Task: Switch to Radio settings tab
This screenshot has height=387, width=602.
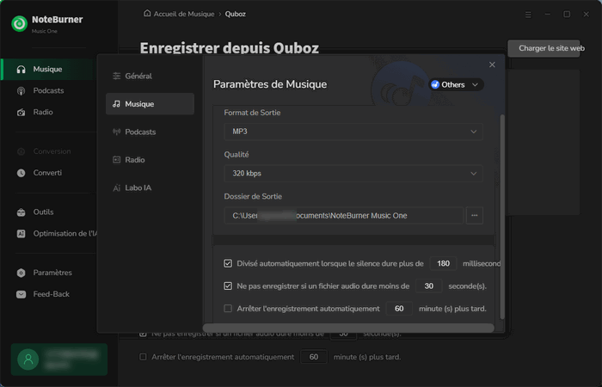Action: tap(150, 160)
